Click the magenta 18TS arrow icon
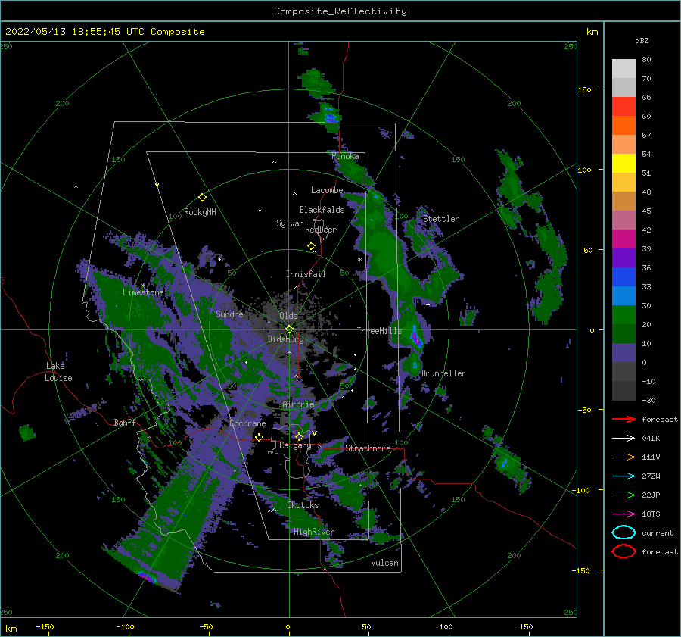 [623, 514]
